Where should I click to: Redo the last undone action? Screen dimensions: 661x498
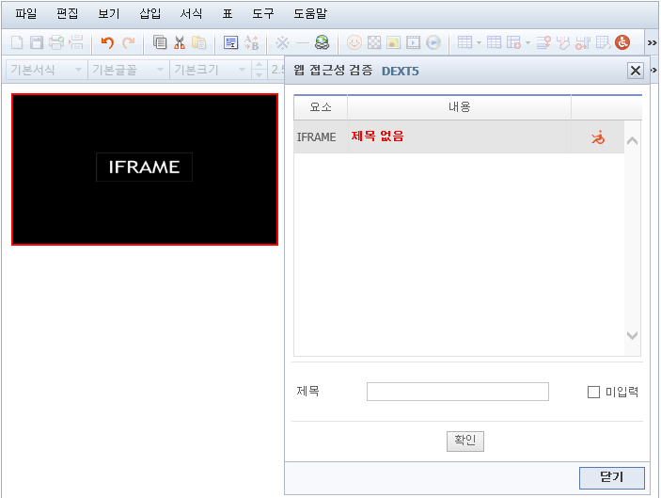[x=129, y=42]
